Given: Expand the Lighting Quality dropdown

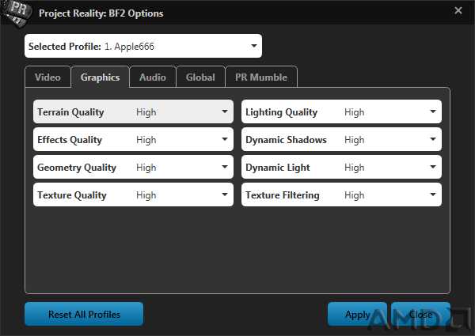Looking at the screenshot, I should [x=341, y=111].
